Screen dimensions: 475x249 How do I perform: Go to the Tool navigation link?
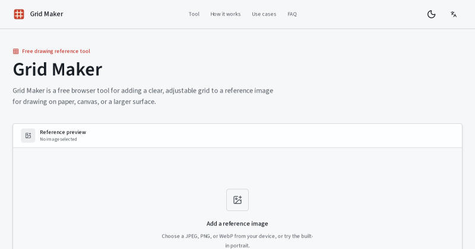point(194,14)
